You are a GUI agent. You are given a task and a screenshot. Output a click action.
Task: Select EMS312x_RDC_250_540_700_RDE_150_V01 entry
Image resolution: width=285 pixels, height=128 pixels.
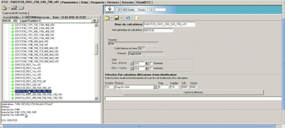coord(39,94)
